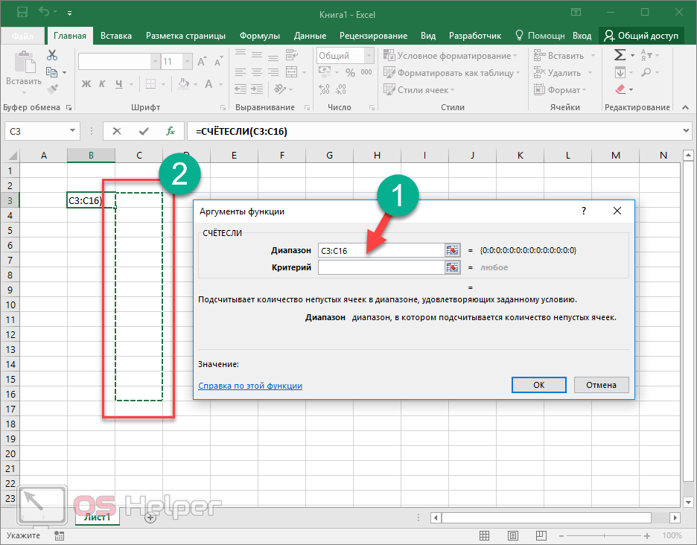The image size is (697, 545).
Task: Select Normal view button in status bar
Action: (x=485, y=535)
